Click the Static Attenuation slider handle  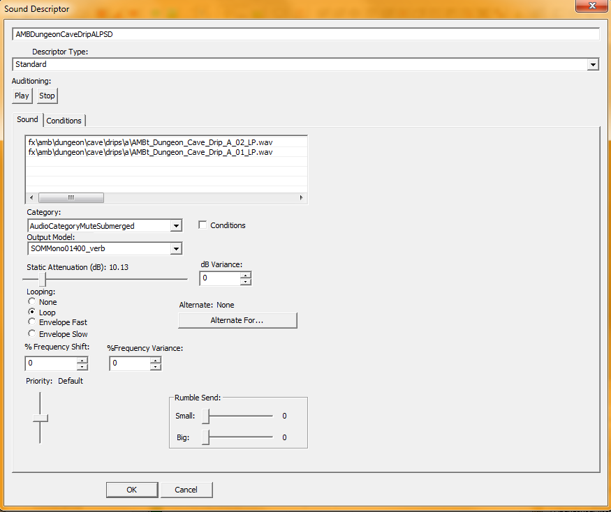43,279
